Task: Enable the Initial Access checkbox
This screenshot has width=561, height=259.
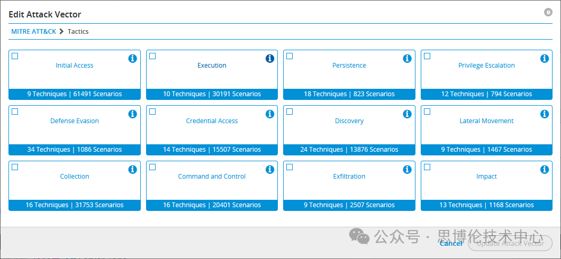Action: (x=15, y=56)
